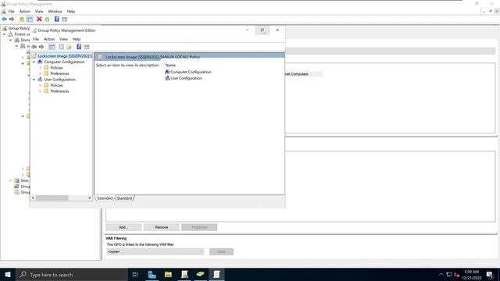Expand Preferences under User Configuration
Screen dimensions: 500x281
[x=40, y=91]
